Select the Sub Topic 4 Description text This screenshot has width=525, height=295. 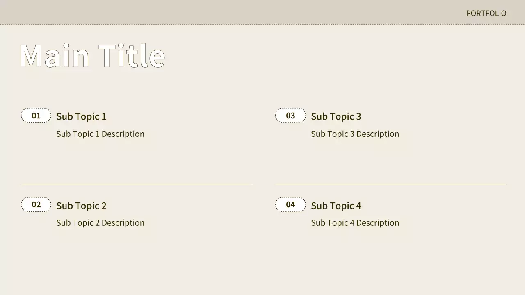(x=355, y=223)
